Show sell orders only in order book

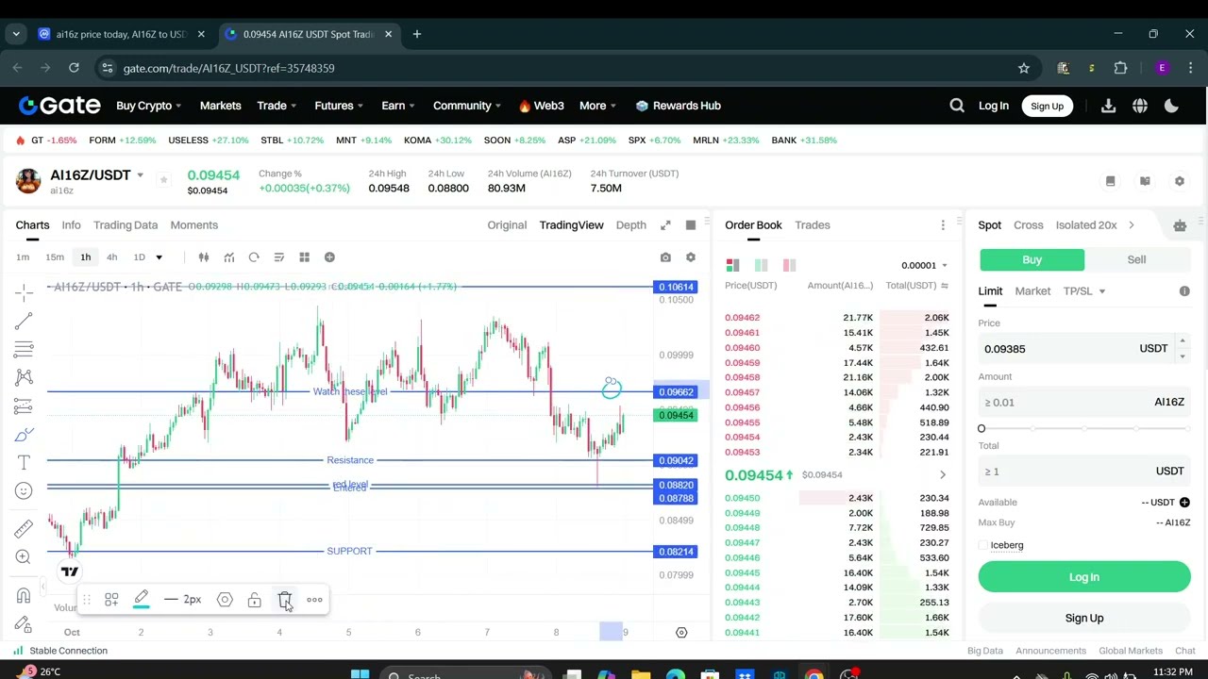pos(789,265)
